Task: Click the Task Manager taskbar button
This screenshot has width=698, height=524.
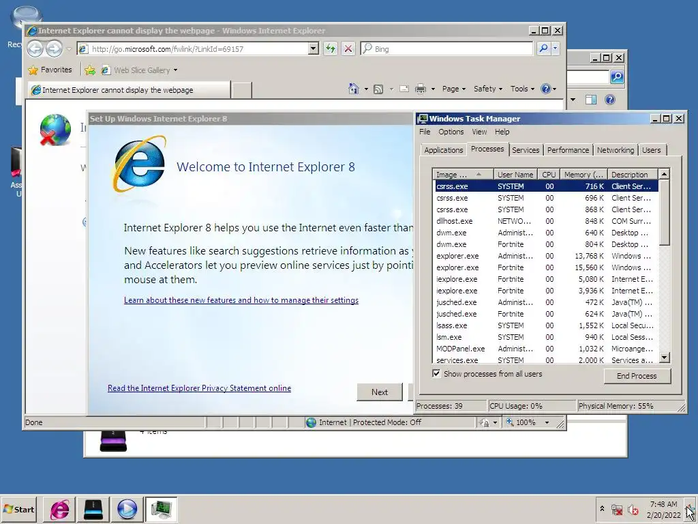Action: click(161, 509)
